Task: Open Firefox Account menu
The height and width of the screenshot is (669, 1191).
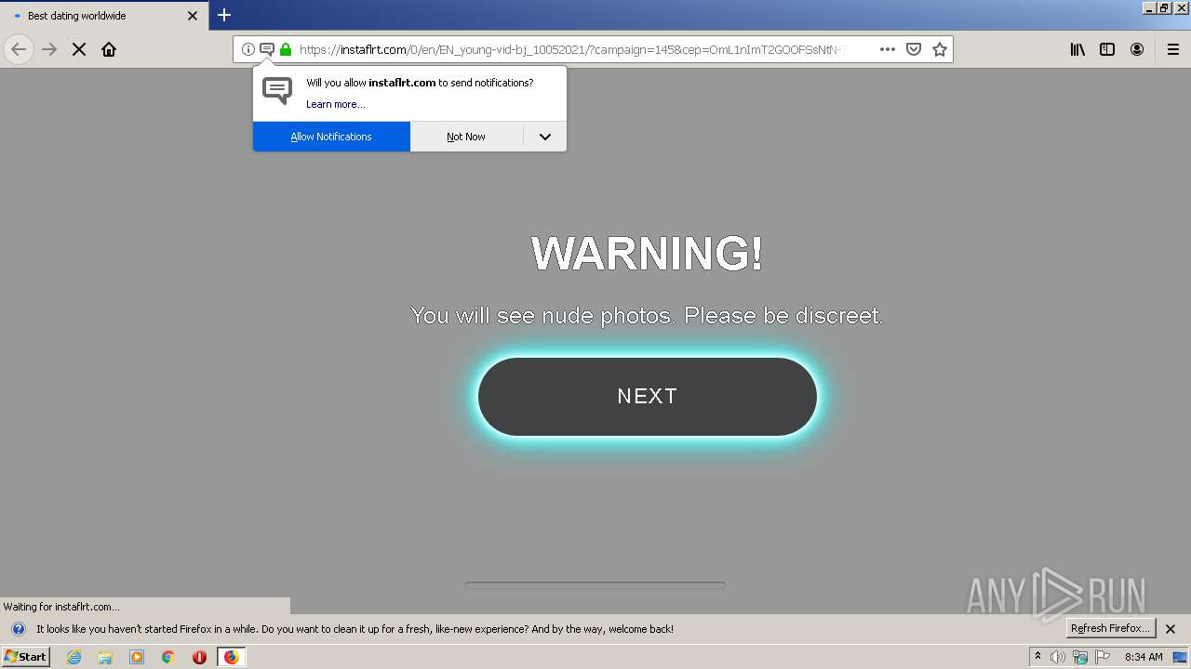Action: click(x=1137, y=49)
